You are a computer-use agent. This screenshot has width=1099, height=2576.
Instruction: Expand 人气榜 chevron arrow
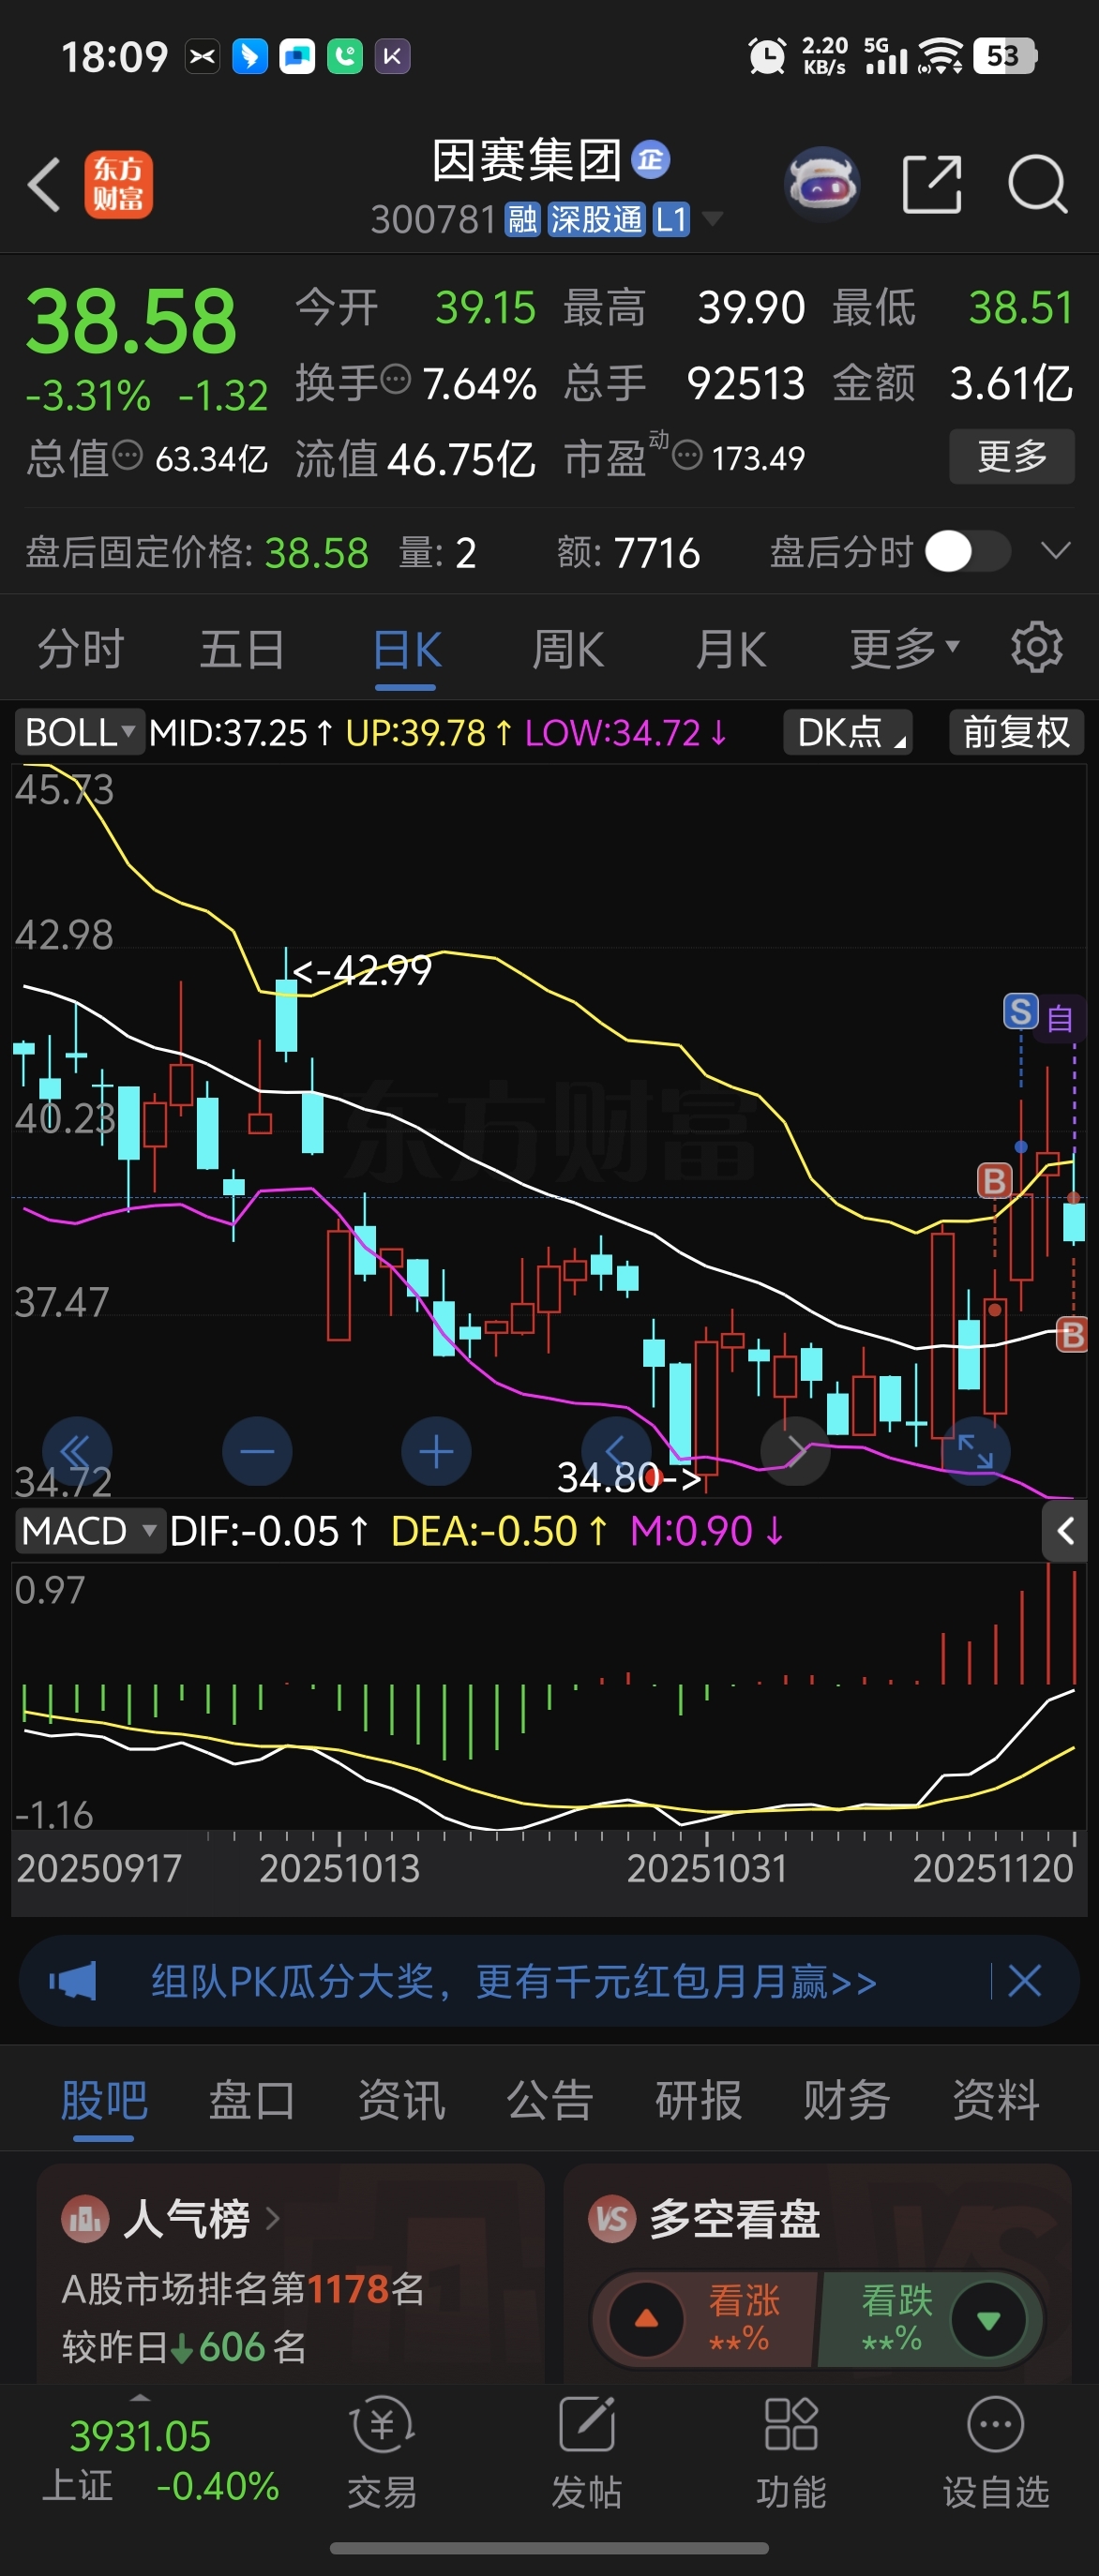click(272, 2219)
